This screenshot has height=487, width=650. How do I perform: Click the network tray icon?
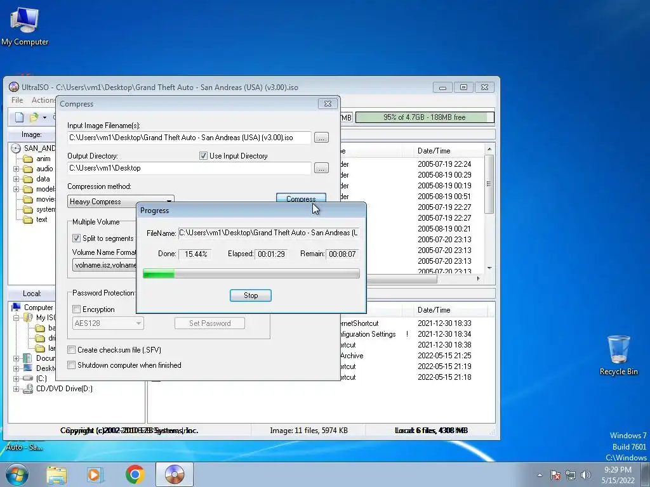(571, 475)
